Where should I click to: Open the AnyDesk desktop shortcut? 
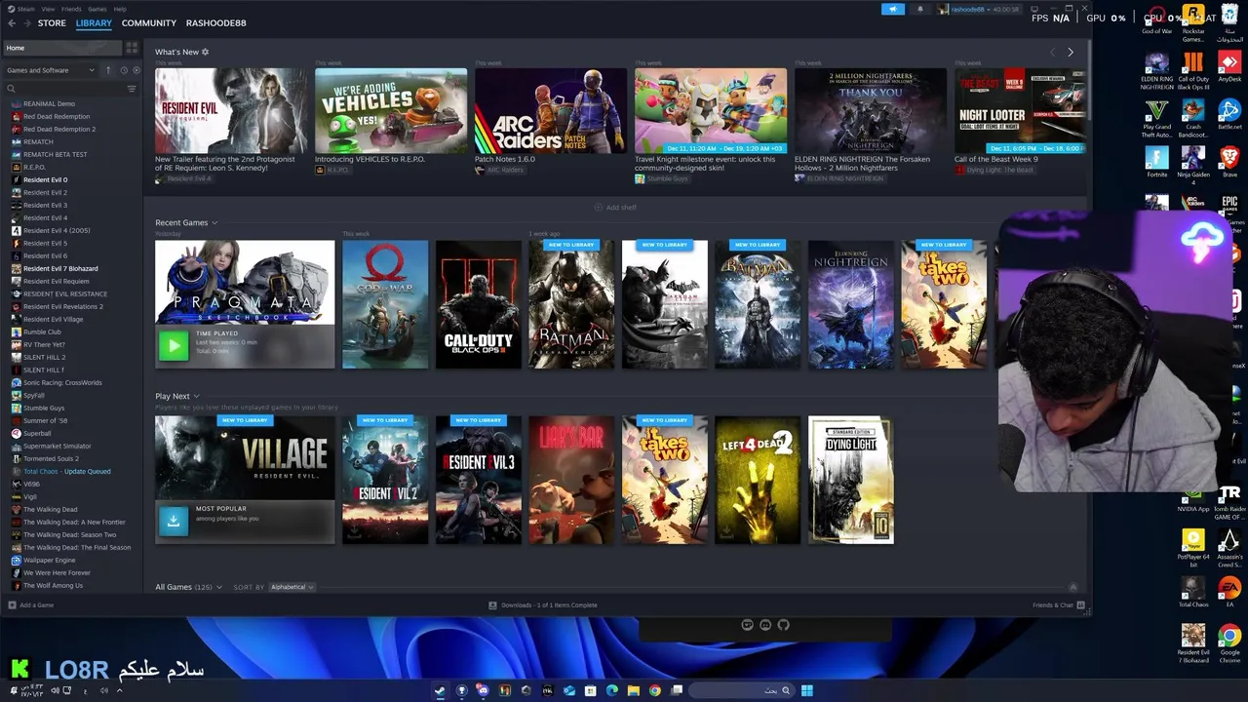click(1229, 68)
